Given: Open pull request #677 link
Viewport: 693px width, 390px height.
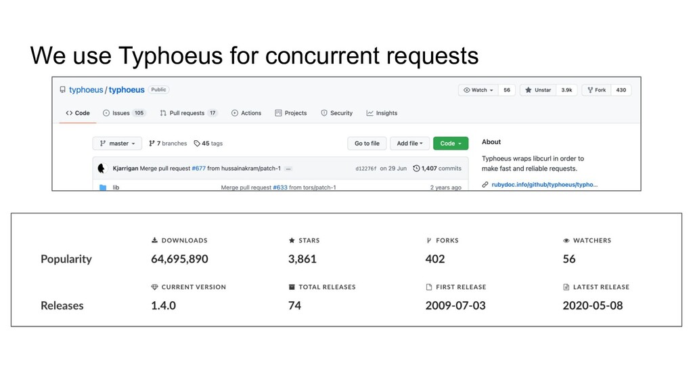Looking at the screenshot, I should click(x=198, y=169).
